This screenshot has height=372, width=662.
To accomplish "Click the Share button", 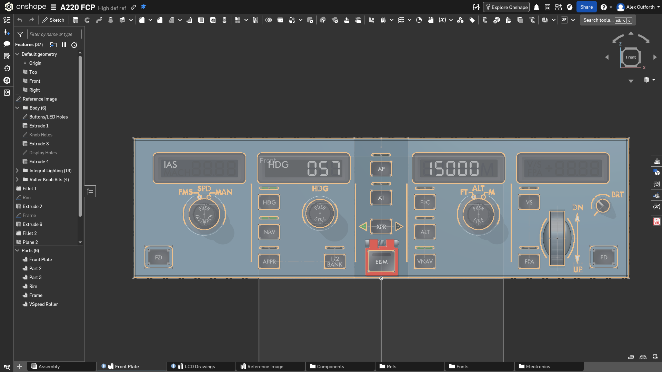I will (x=586, y=7).
